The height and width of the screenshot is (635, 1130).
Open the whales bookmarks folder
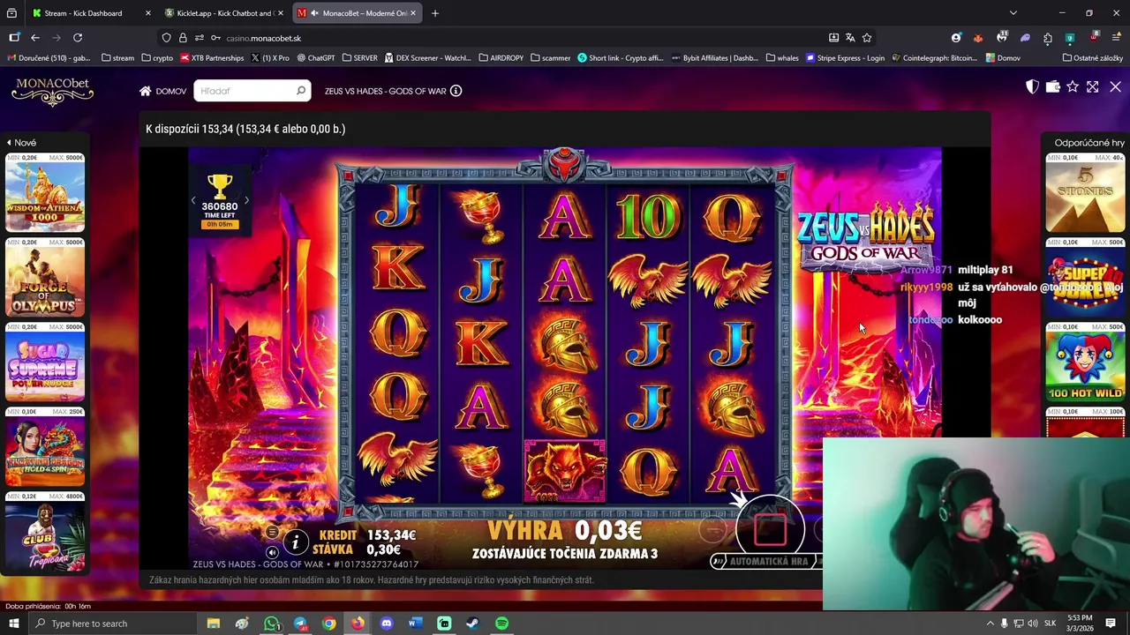pyautogui.click(x=782, y=58)
